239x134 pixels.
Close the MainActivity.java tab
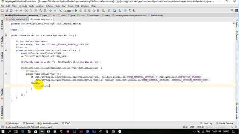pos(51,19)
